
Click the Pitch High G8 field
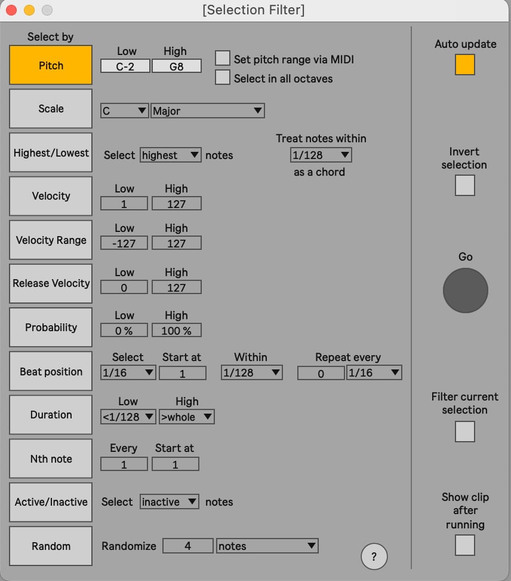coord(177,66)
